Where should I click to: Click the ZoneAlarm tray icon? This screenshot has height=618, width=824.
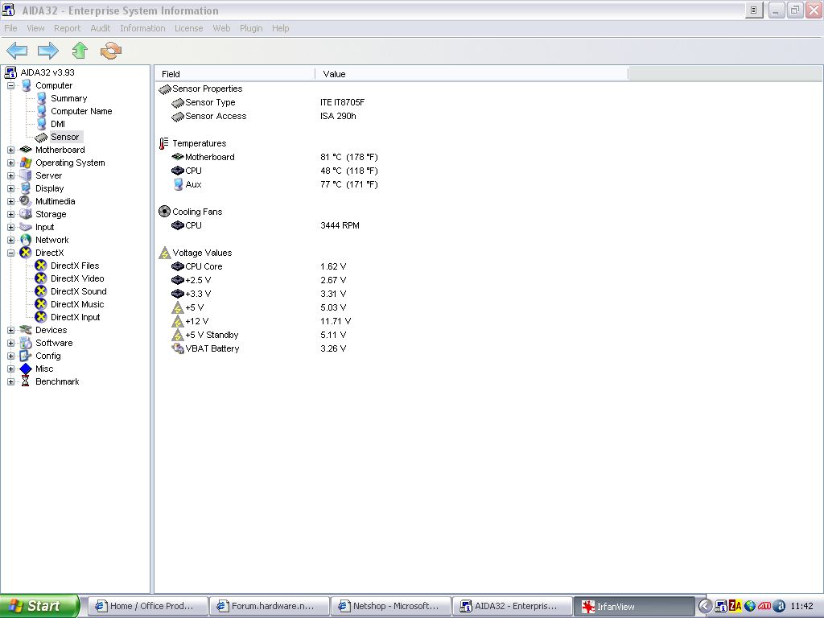[735, 606]
